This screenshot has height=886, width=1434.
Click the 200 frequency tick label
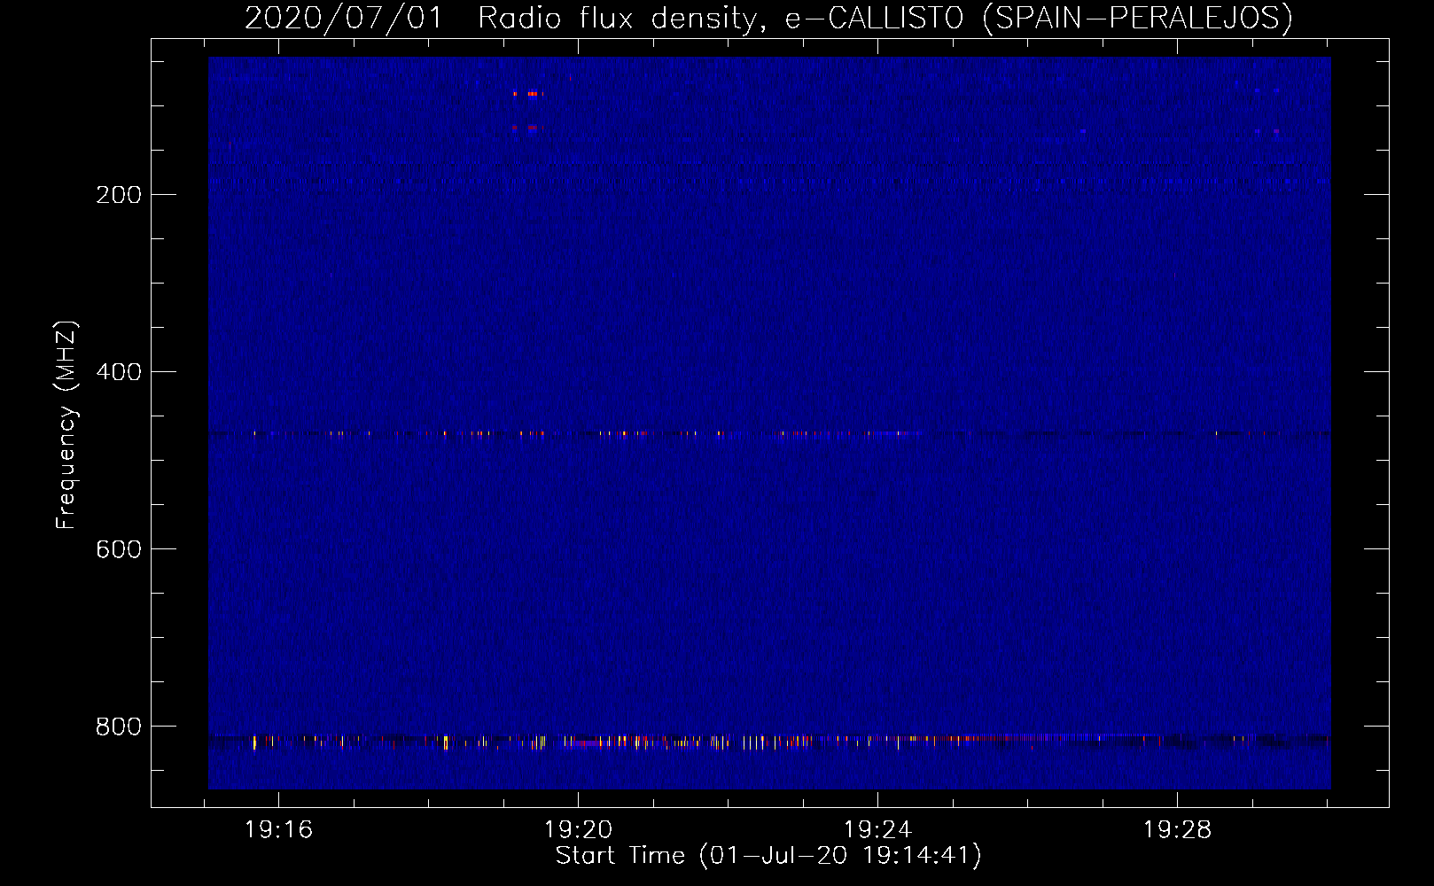118,195
